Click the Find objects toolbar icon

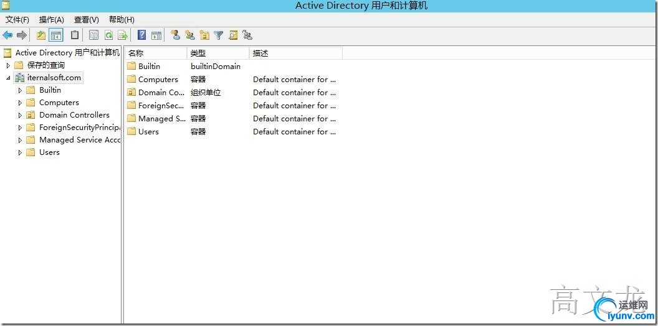(x=233, y=35)
